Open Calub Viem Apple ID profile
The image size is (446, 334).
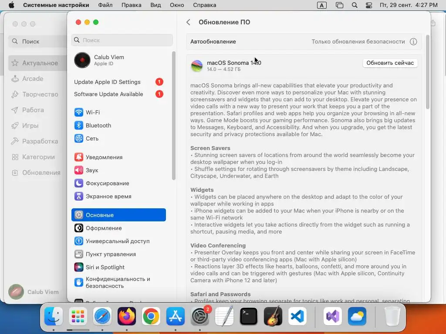click(118, 60)
